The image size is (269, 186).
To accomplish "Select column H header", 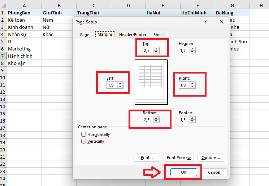I will pyautogui.click(x=261, y=5).
